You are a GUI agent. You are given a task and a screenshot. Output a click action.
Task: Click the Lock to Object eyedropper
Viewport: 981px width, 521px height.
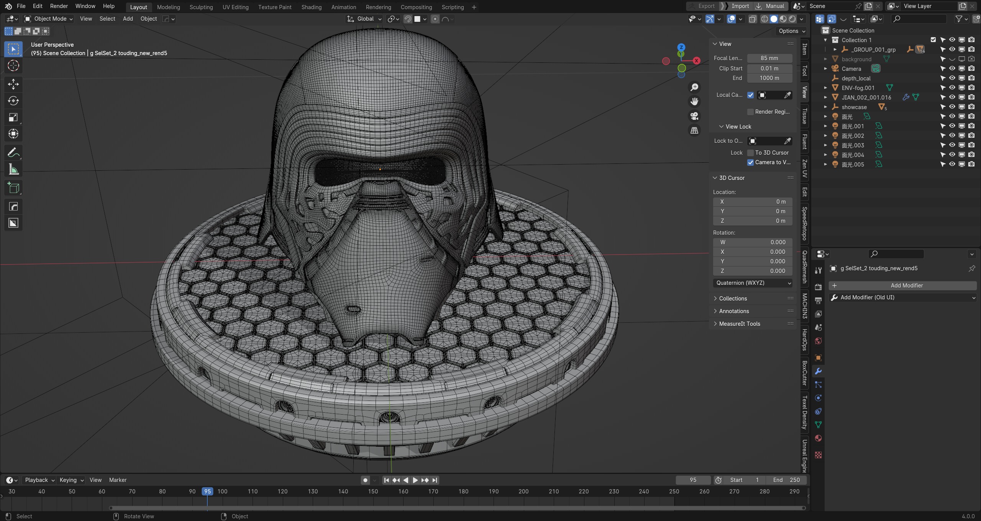tap(787, 141)
